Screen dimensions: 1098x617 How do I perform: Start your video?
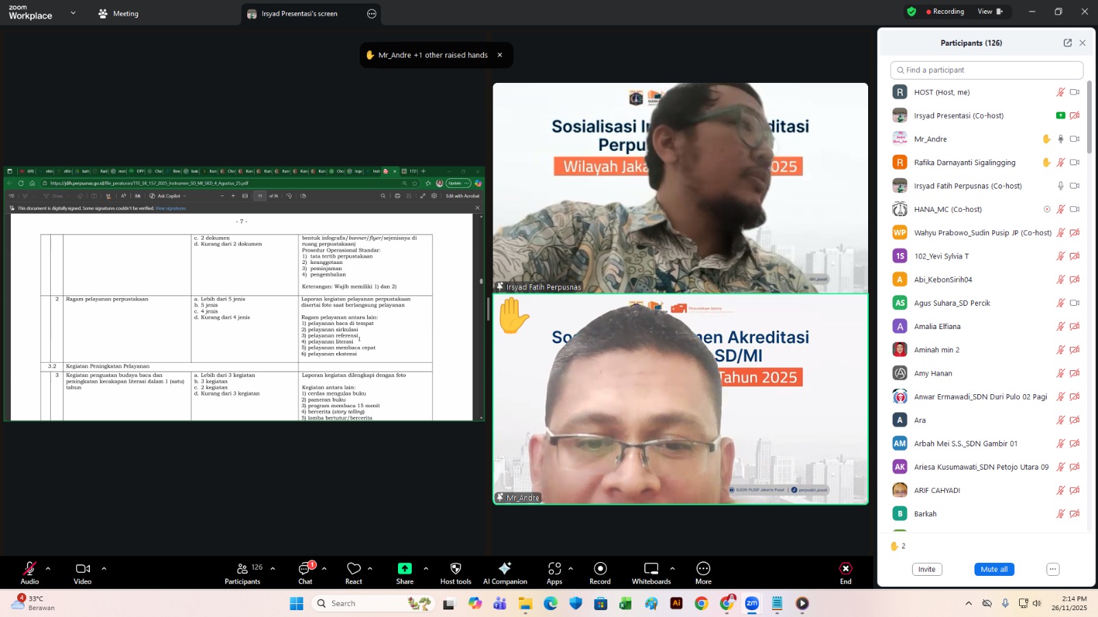[82, 568]
